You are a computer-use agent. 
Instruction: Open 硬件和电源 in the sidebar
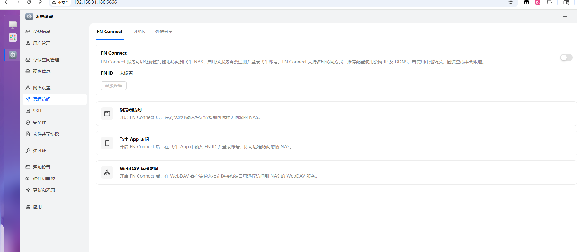55,179
